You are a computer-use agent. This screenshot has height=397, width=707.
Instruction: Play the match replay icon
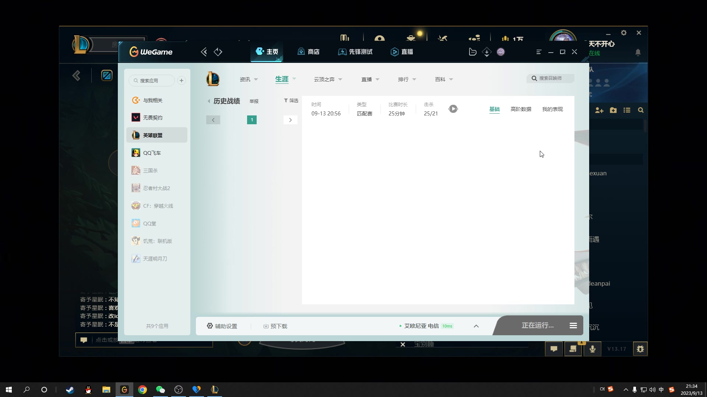[x=453, y=109]
